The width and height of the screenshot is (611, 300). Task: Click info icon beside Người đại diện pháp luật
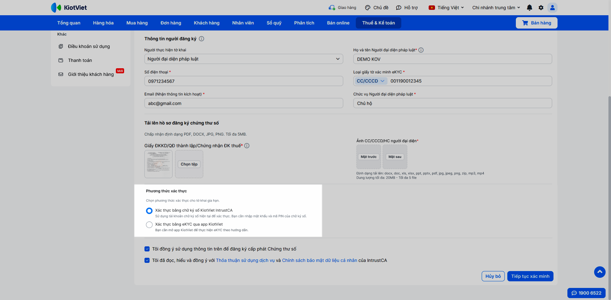click(x=421, y=50)
